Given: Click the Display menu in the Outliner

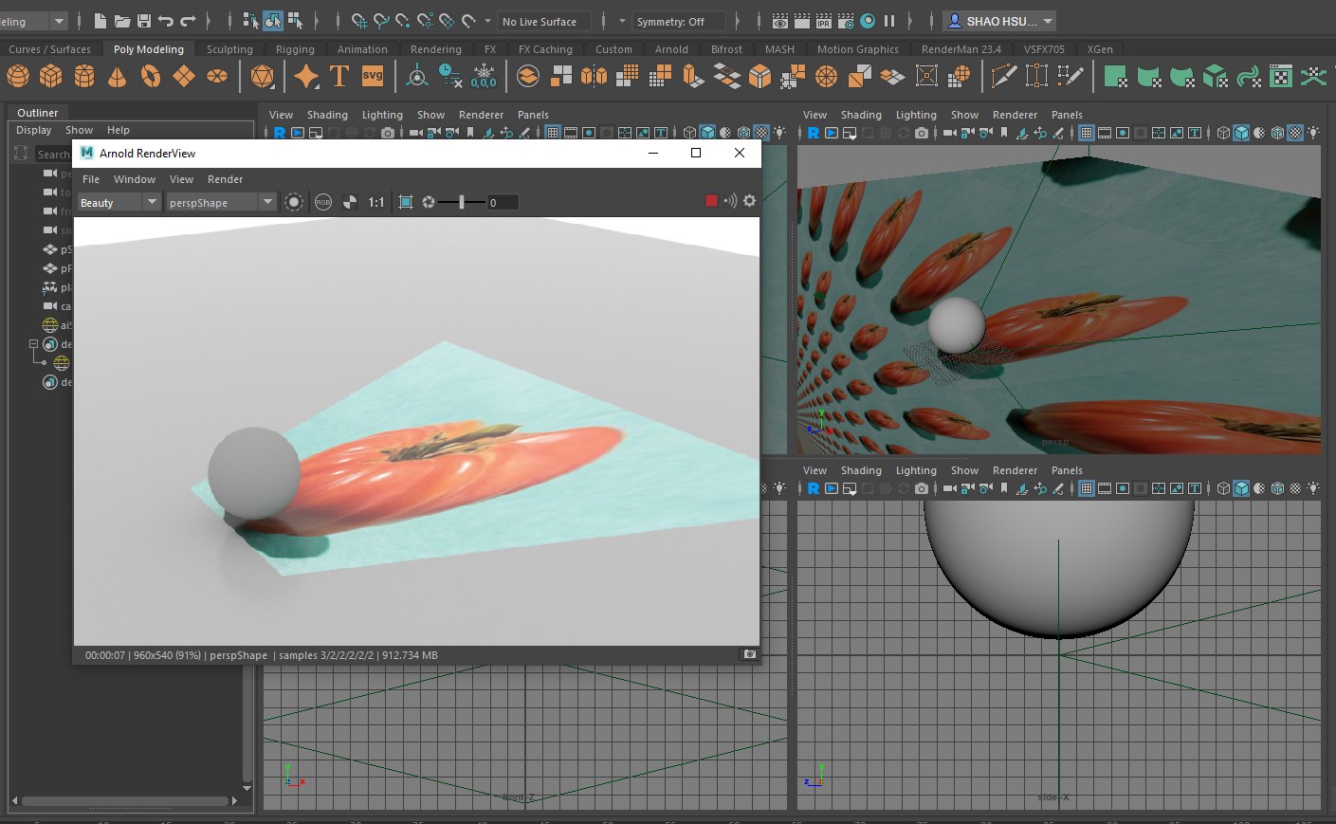Looking at the screenshot, I should click(33, 130).
